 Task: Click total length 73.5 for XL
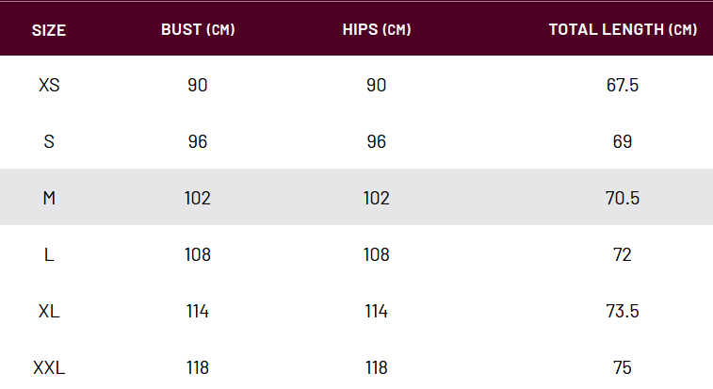pos(623,311)
